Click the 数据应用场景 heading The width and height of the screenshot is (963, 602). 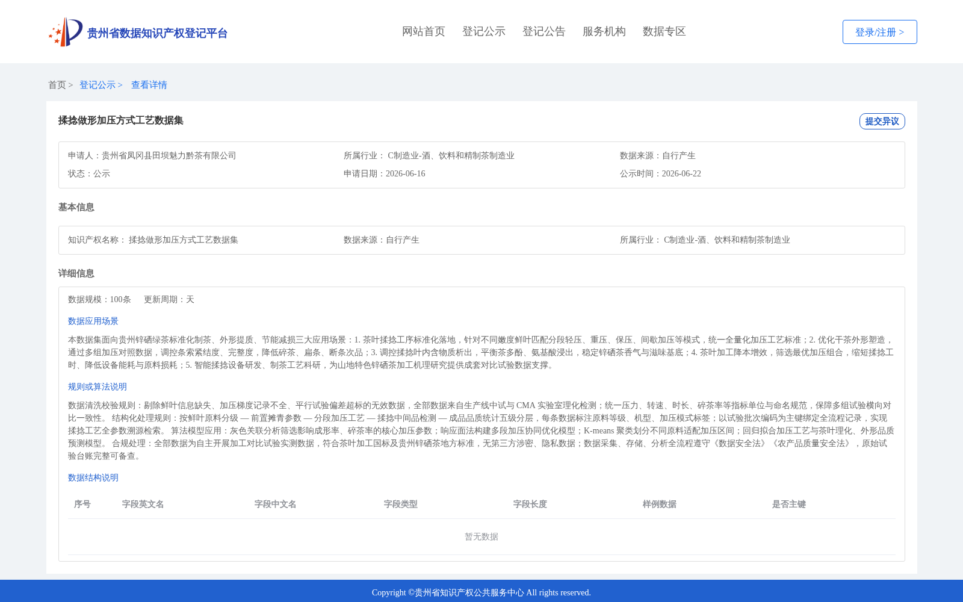[x=93, y=321]
